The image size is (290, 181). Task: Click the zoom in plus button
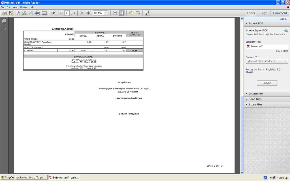[x=89, y=13]
